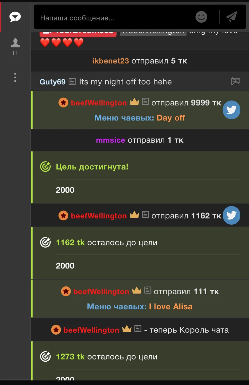Click the note icon in the 1162 тк tip row
The image size is (249, 385).
tap(145, 215)
